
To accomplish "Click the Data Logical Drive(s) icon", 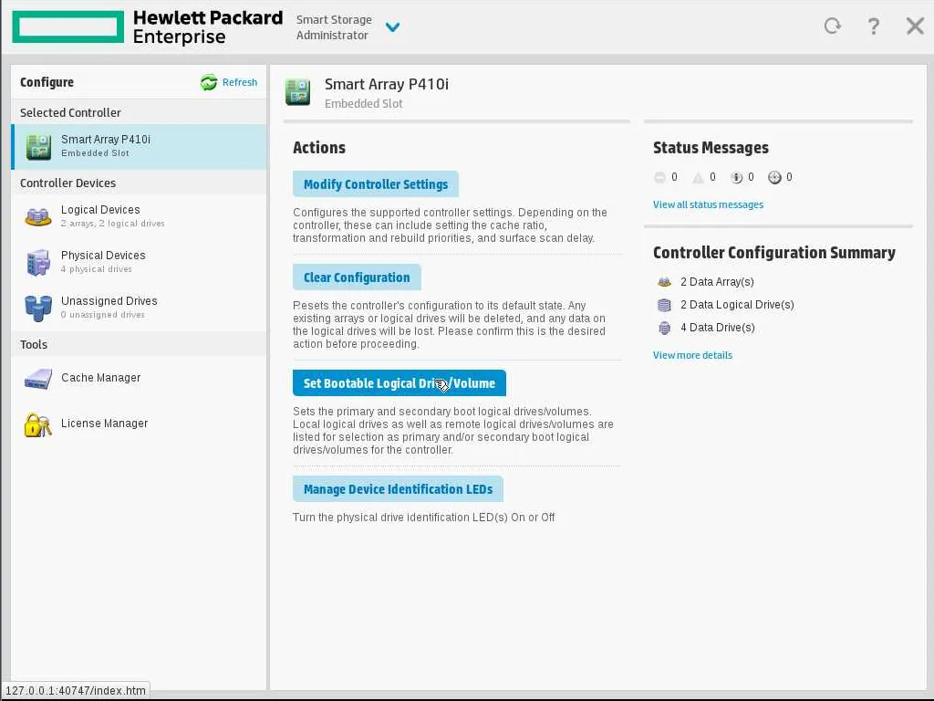I will pos(664,305).
